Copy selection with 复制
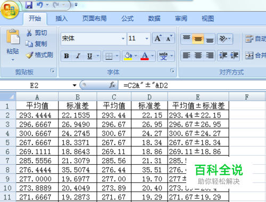This screenshot has width=266, height=202. [36, 44]
